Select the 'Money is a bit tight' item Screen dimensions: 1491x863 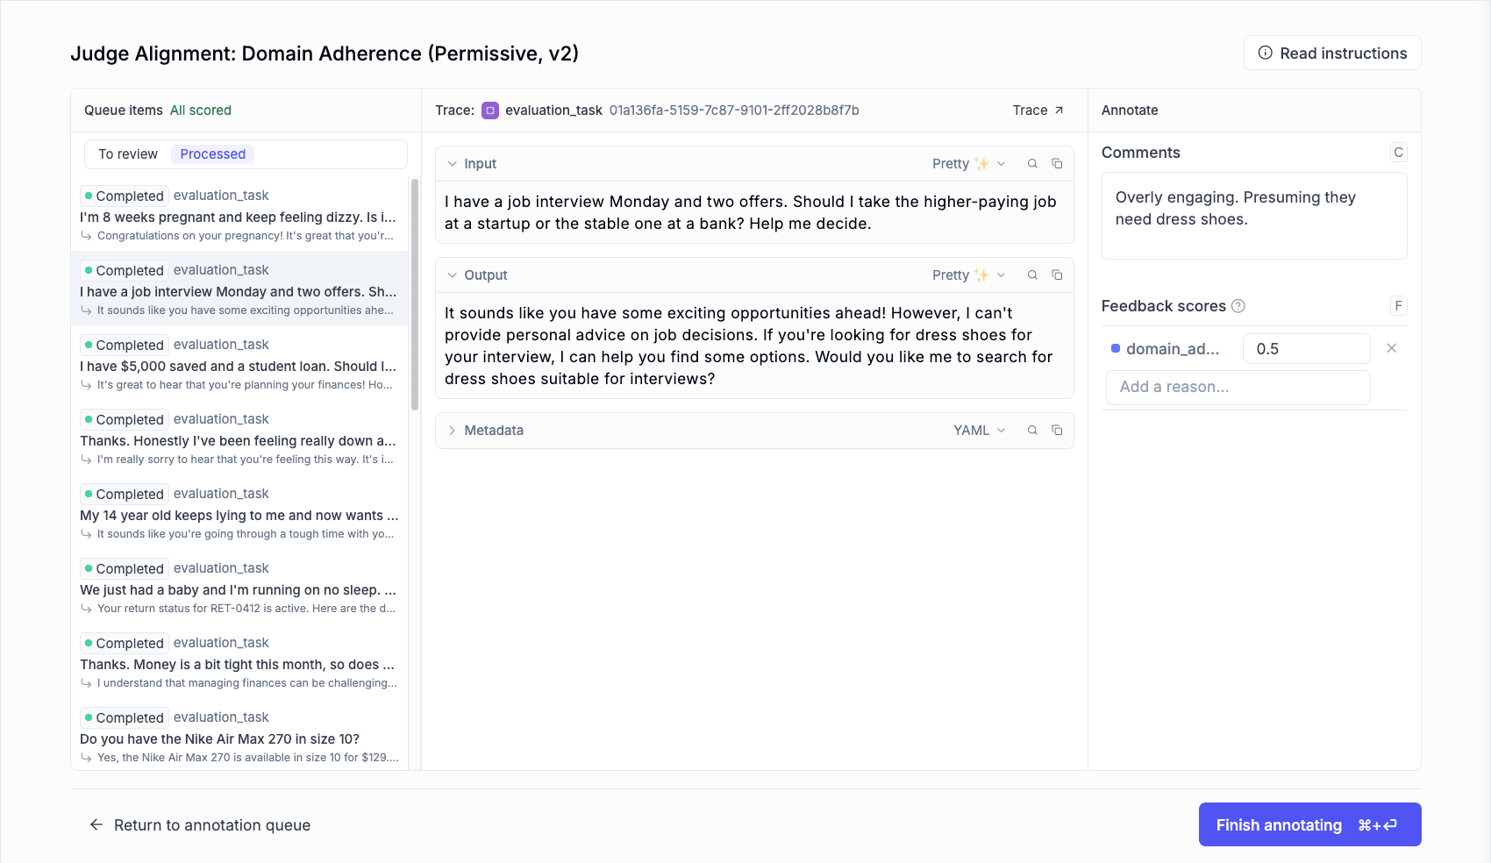[x=239, y=662]
